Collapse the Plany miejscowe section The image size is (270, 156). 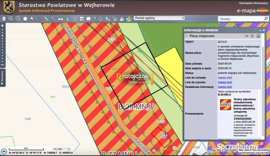click(x=186, y=36)
